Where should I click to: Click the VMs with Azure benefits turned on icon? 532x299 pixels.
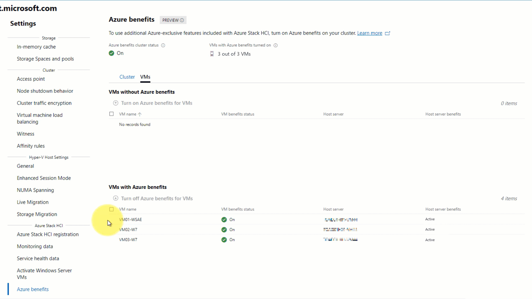[212, 53]
